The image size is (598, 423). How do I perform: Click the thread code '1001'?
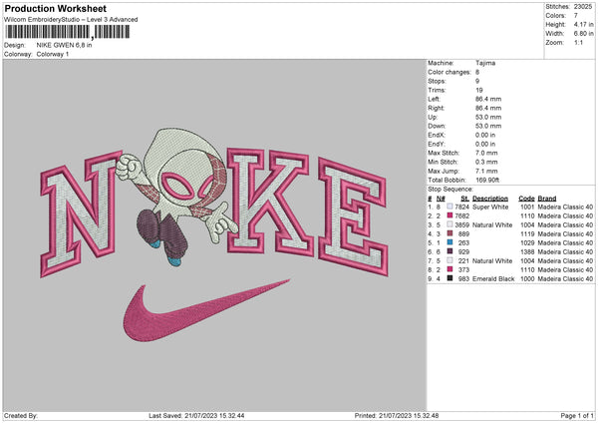click(527, 207)
